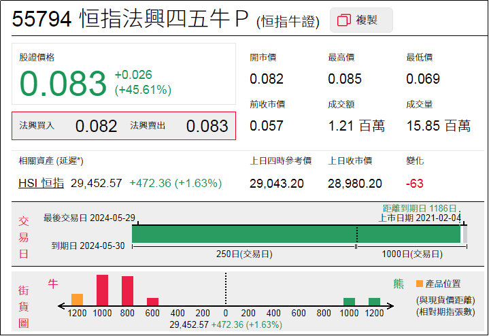Click the green trading-days progress bar
The image size is (489, 336).
coord(296,234)
